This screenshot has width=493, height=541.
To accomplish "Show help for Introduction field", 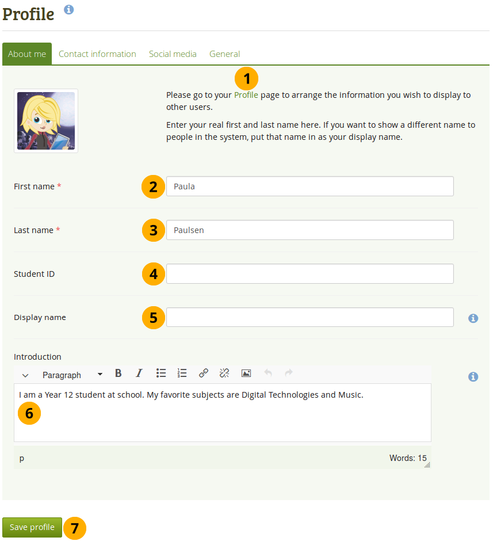I will (473, 377).
